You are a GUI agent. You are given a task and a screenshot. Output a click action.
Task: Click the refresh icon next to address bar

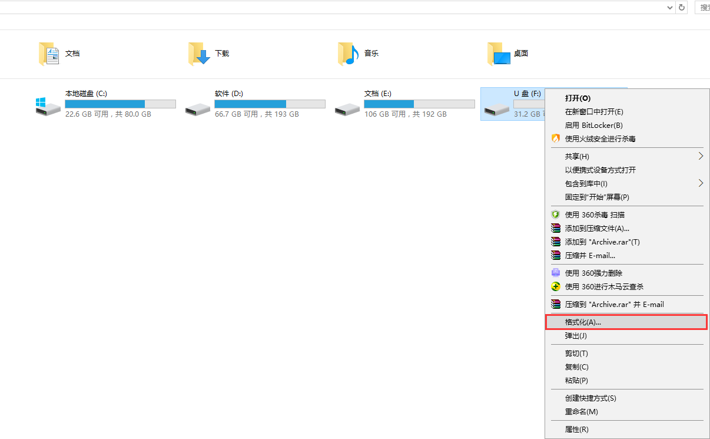pos(682,7)
